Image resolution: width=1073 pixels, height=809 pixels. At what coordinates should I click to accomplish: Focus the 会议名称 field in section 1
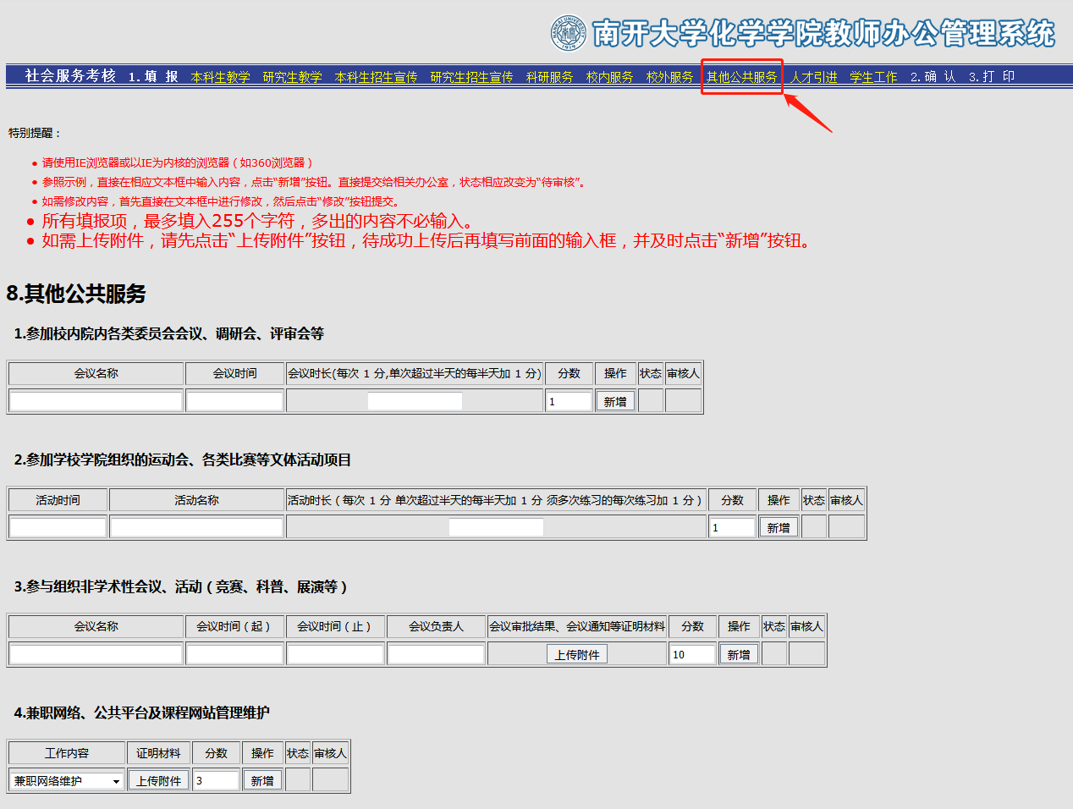point(96,401)
